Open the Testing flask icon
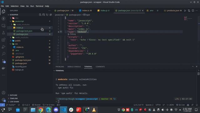Screen dimensions: 200x113 (x=3, y=33)
